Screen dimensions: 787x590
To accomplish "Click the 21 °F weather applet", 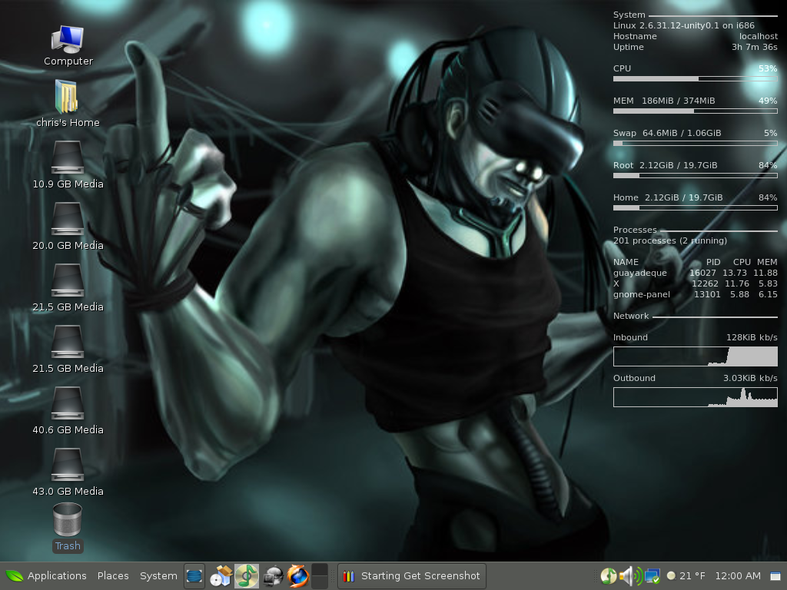I will click(686, 575).
